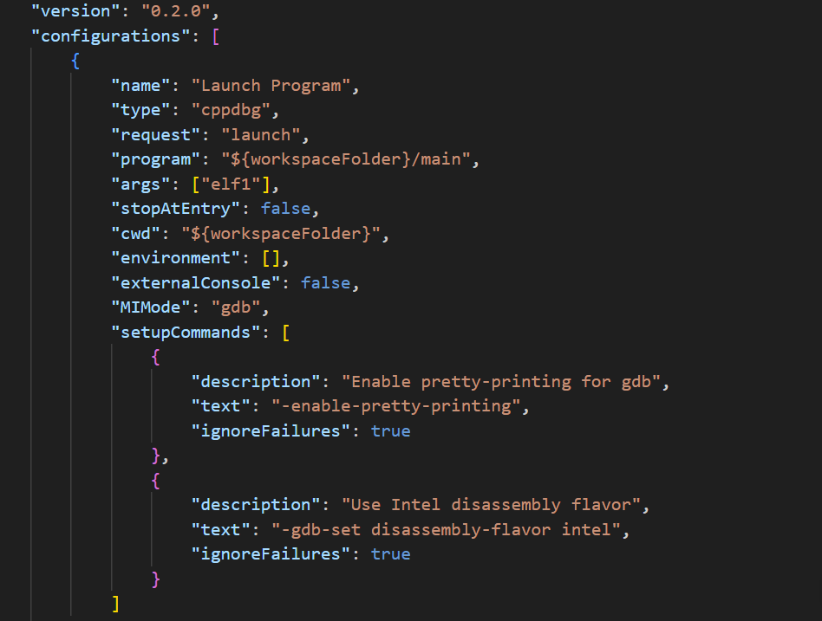Click the false value after externalConsole
This screenshot has height=621, width=822.
tap(325, 283)
